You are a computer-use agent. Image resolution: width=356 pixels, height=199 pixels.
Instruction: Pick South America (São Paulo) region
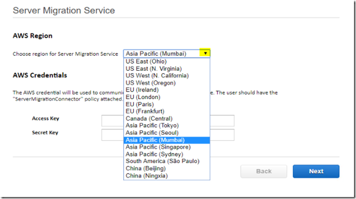pyautogui.click(x=167, y=161)
